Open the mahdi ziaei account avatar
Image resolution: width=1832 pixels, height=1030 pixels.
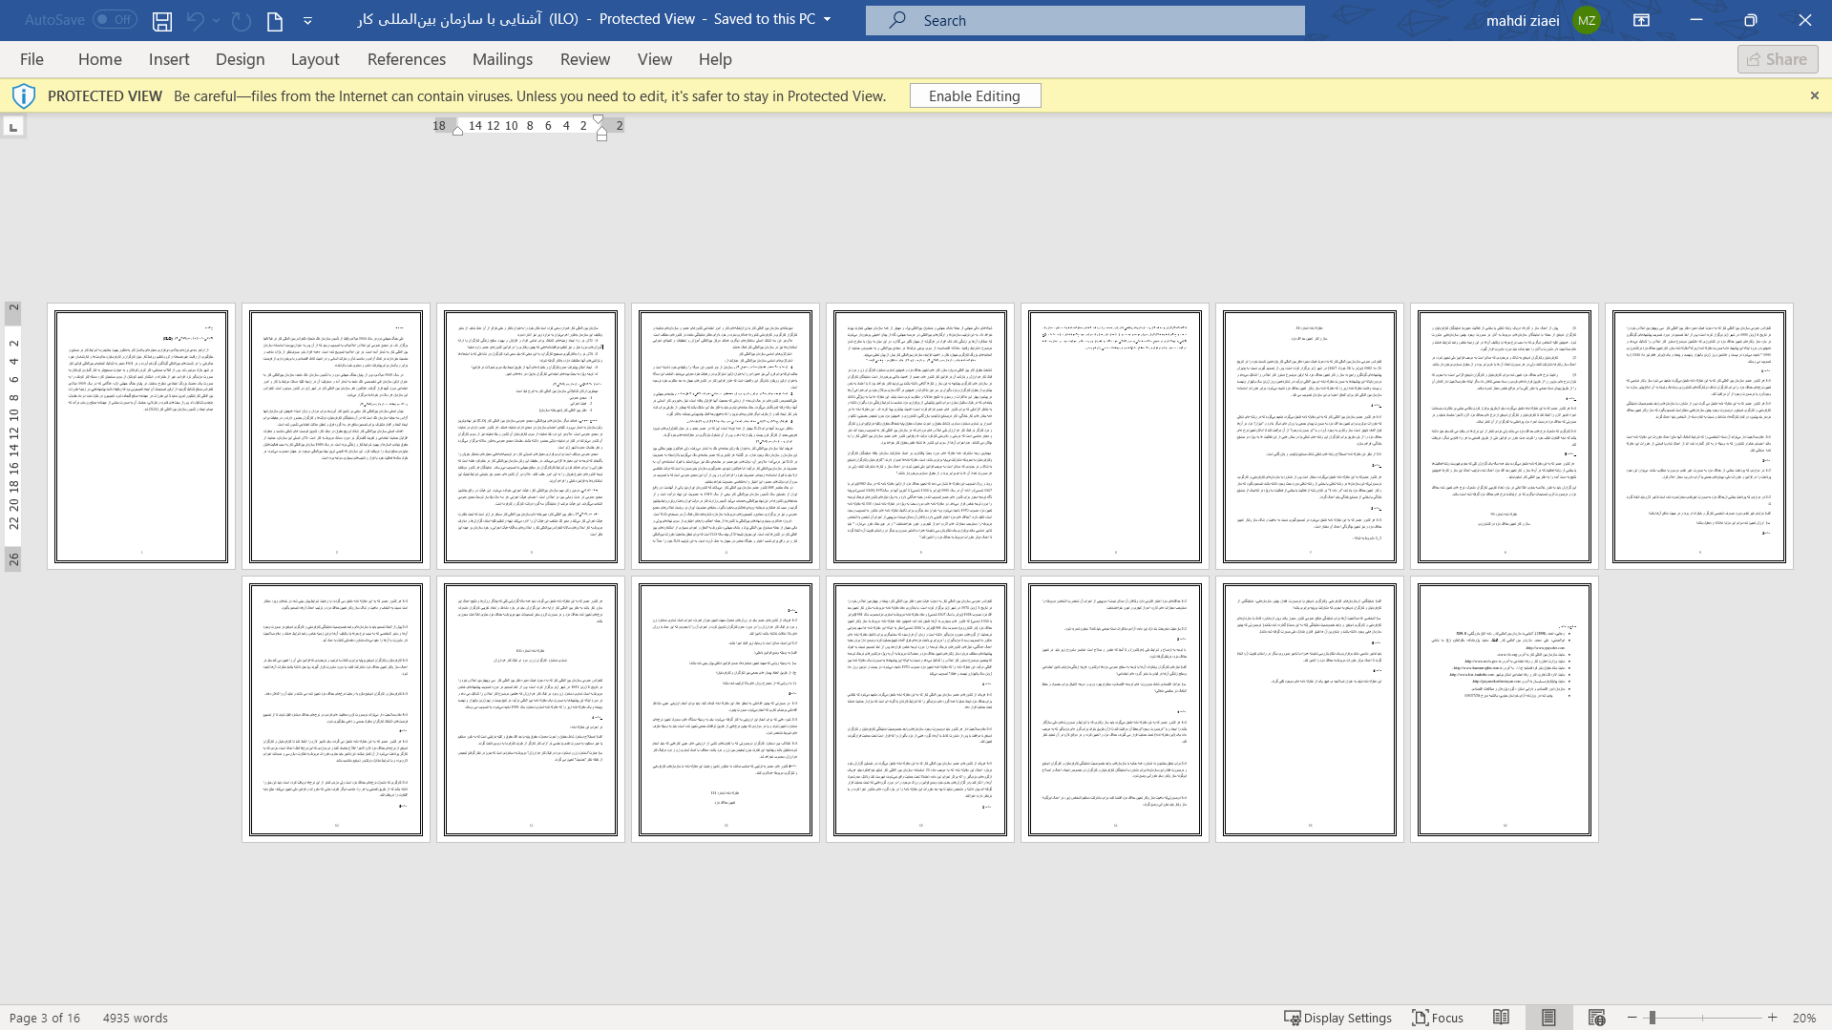[1587, 20]
